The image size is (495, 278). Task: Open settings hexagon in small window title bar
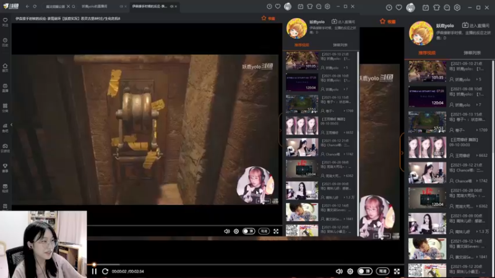[x=328, y=6]
